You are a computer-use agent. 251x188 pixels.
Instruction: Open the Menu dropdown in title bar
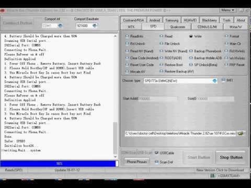pos(227,10)
